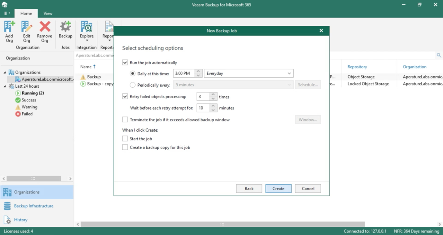
Task: Click the Window... button
Action: (308, 120)
